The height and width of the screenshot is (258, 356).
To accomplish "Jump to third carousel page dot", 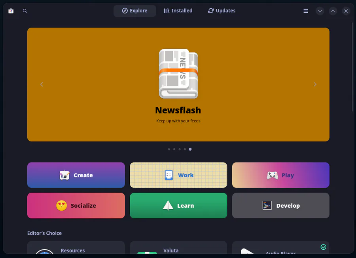I will tap(180, 149).
